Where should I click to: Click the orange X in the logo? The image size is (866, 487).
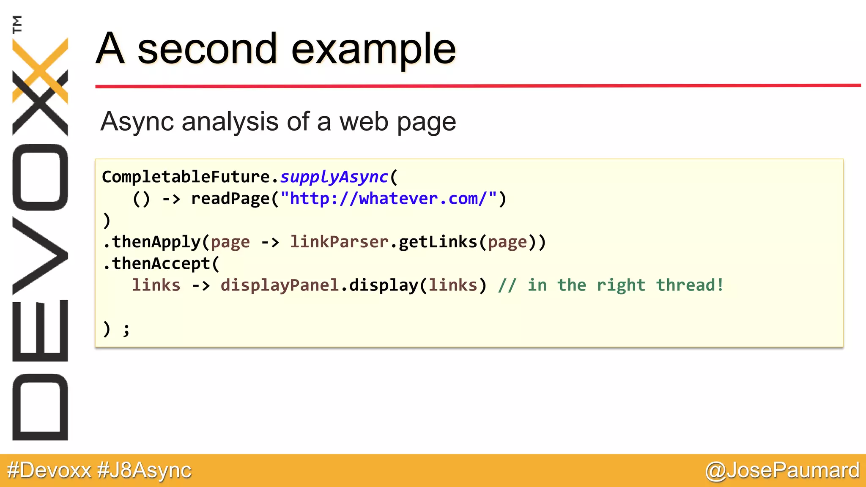(41, 70)
